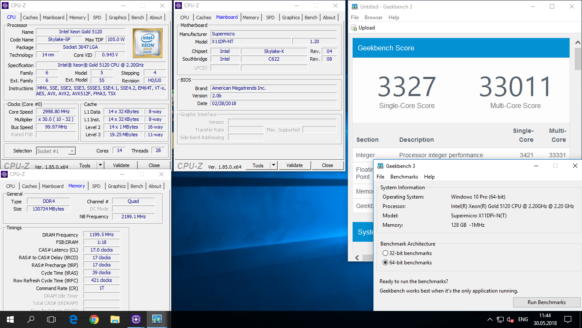Switch to Mainboard tab in CPU window

(x=54, y=18)
